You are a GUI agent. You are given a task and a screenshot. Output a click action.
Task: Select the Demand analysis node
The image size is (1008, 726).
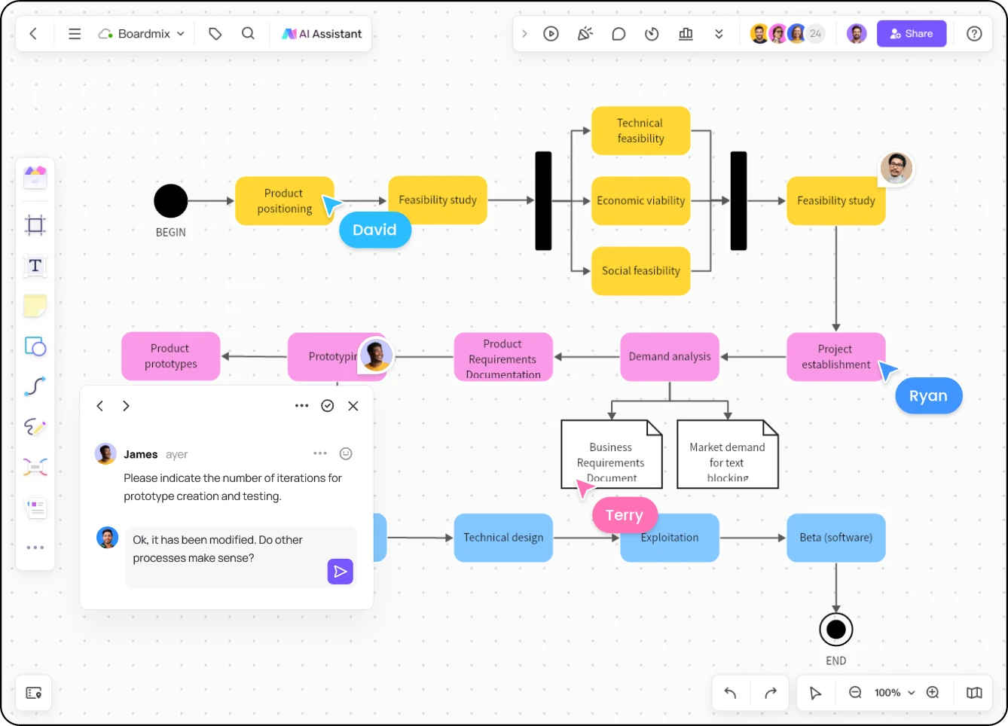(670, 357)
